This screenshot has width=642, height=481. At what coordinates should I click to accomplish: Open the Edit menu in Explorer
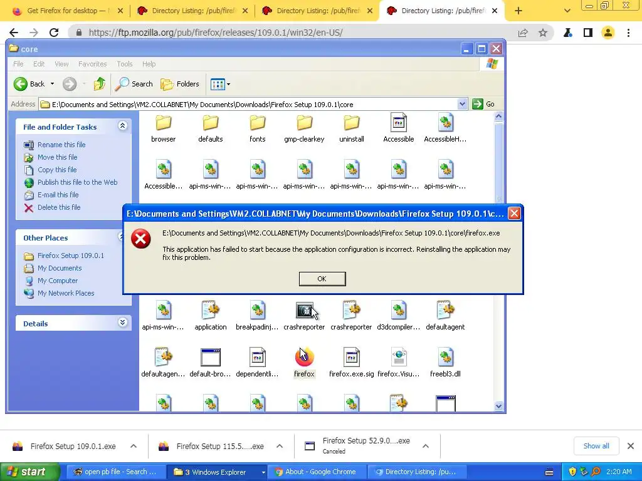click(x=39, y=64)
